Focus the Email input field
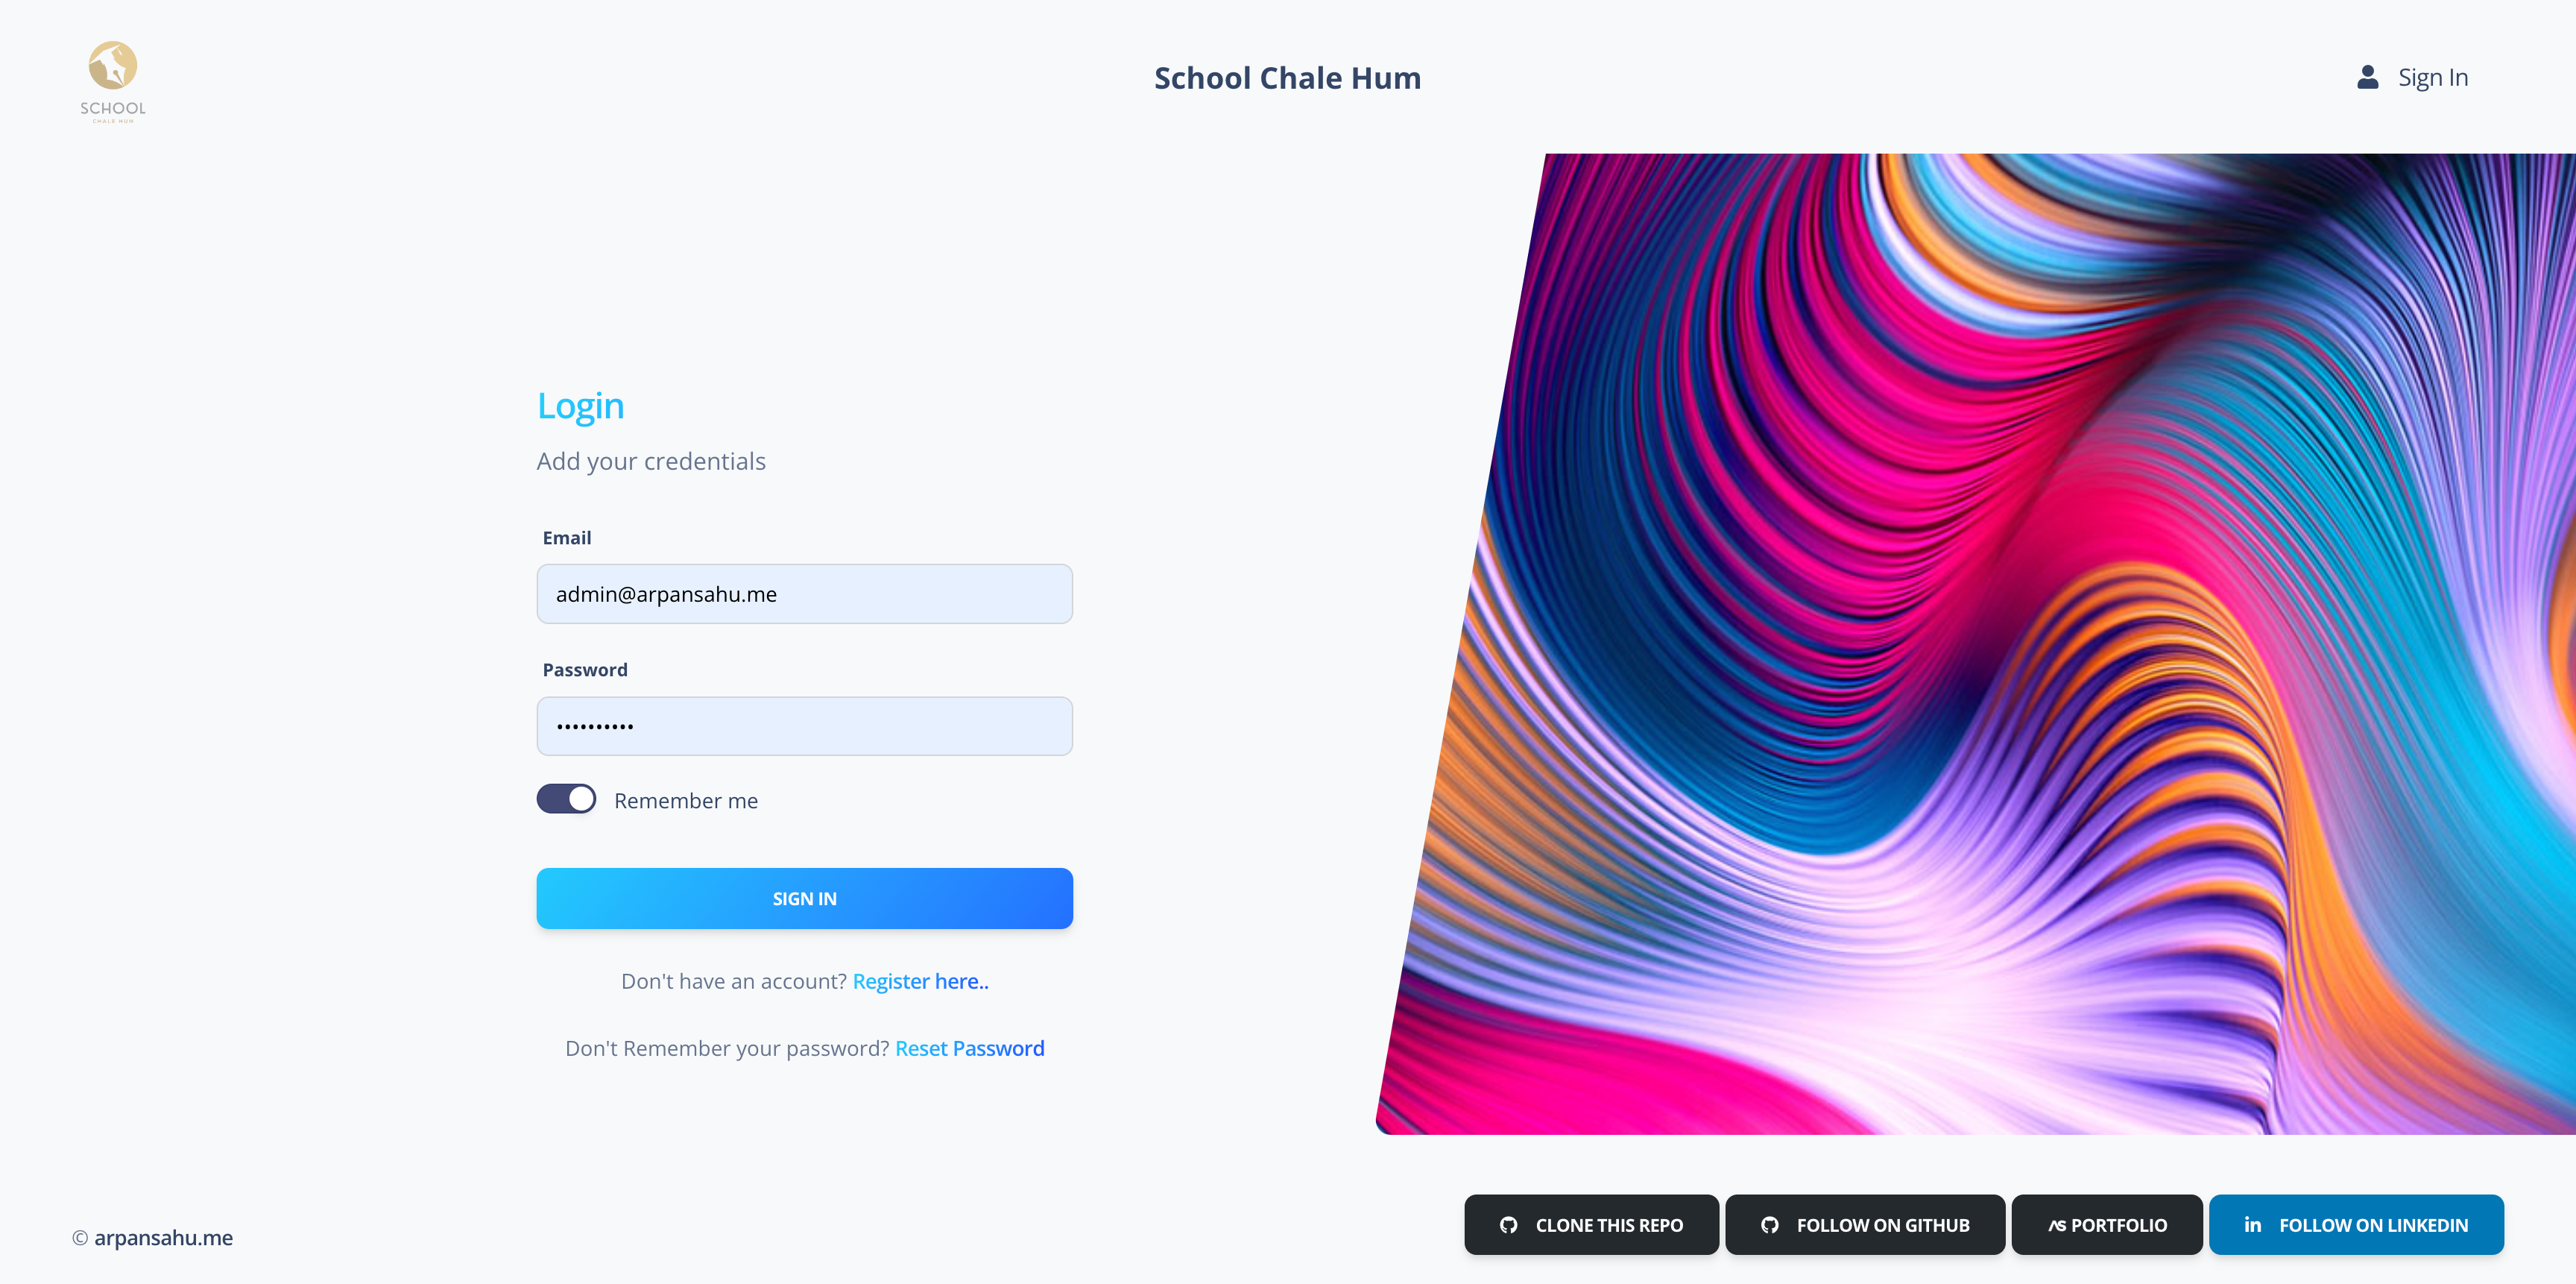Image resolution: width=2576 pixels, height=1284 pixels. (x=804, y=594)
